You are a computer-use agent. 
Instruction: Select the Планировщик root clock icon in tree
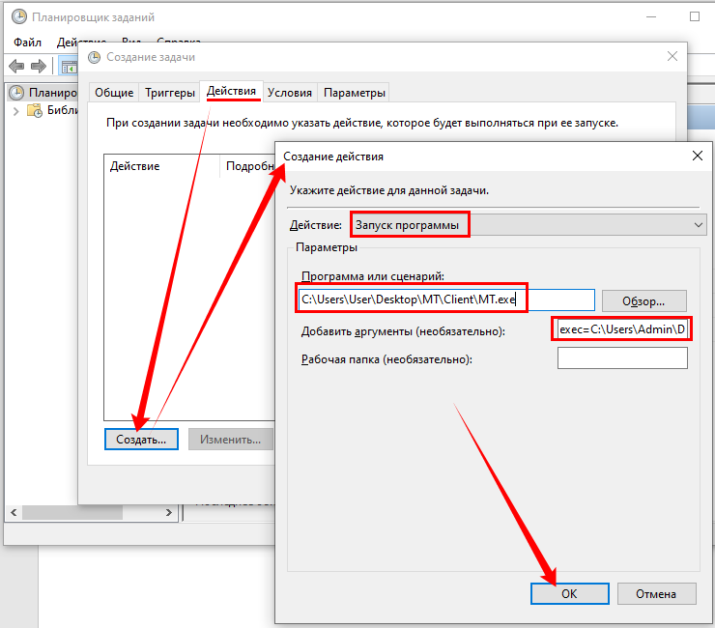click(x=16, y=93)
